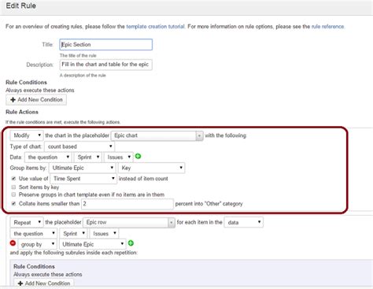The height and width of the screenshot is (289, 373).
Task: Enable 'Sort items by key' checkbox
Action: [13, 187]
